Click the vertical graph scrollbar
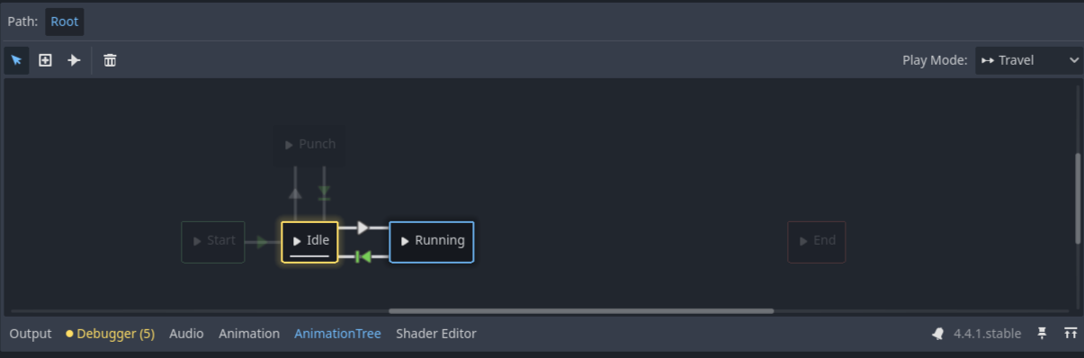 tap(1079, 198)
